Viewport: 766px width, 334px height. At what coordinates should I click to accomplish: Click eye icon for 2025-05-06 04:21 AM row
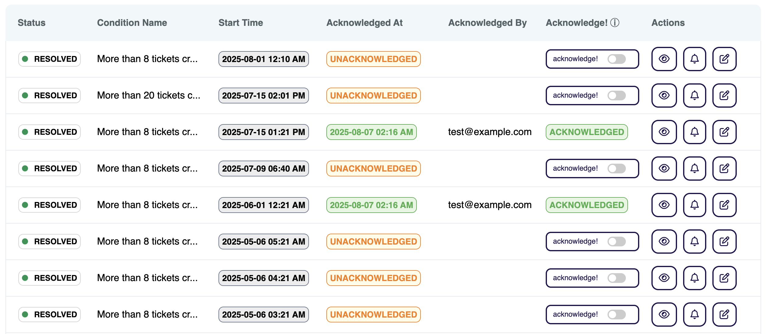[664, 278]
